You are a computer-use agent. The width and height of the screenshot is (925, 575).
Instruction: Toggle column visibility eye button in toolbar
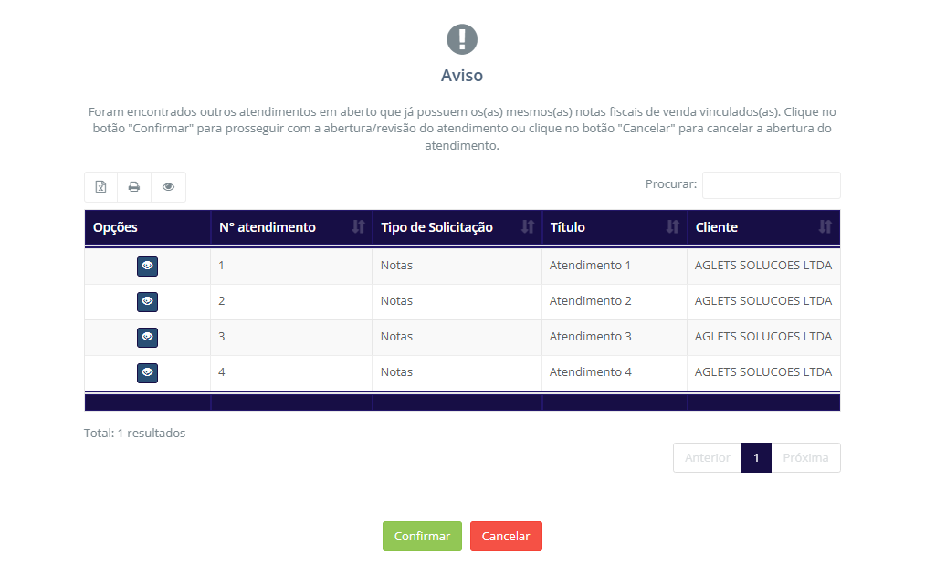point(169,187)
